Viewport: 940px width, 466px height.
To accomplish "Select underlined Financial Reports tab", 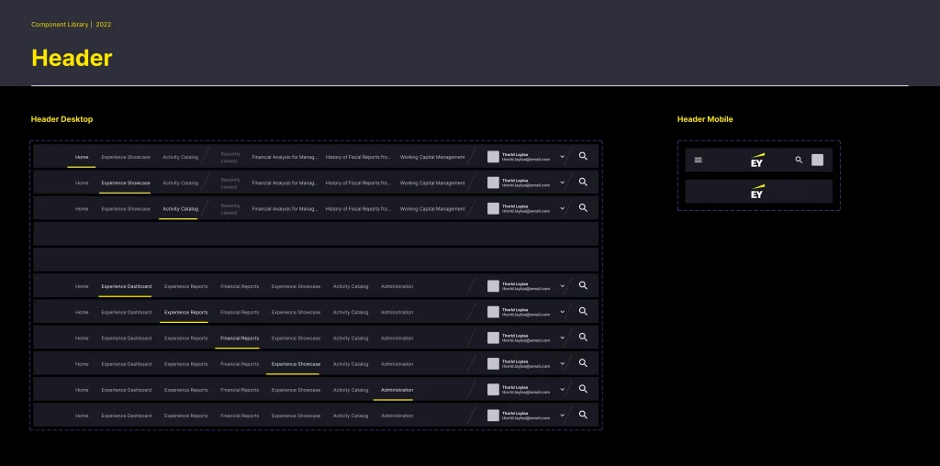I will tap(240, 338).
